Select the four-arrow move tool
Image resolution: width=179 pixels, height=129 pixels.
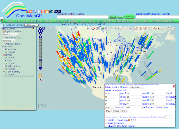click(x=131, y=28)
